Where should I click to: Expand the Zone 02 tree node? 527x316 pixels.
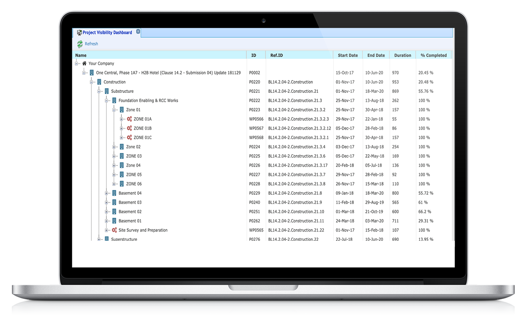point(114,147)
